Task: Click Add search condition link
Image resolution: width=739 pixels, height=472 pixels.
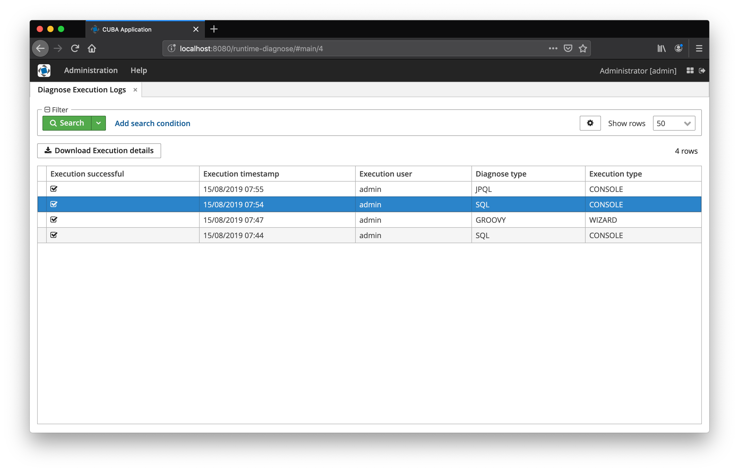Action: (152, 123)
